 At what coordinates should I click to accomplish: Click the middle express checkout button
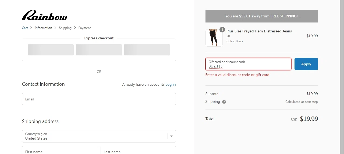(x=99, y=50)
